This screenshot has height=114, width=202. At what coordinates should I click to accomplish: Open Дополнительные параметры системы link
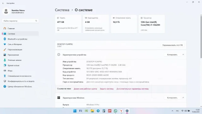click(133, 89)
